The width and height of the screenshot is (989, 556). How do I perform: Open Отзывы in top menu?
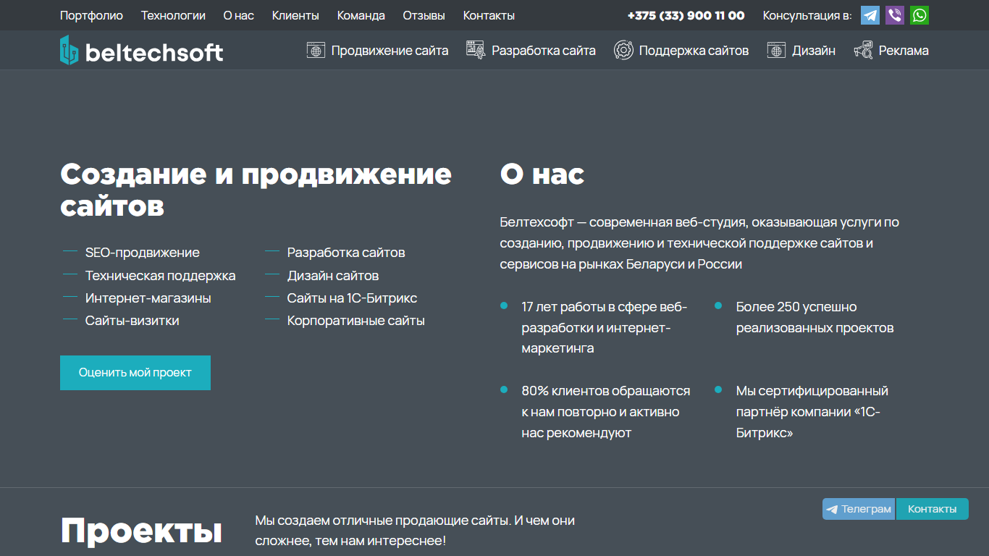[424, 15]
